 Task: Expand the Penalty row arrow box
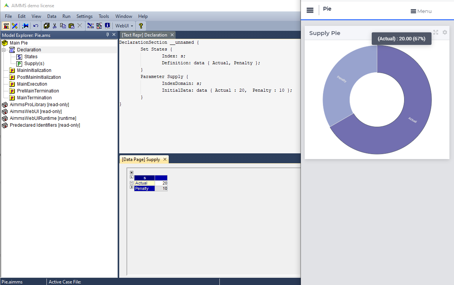pyautogui.click(x=131, y=187)
